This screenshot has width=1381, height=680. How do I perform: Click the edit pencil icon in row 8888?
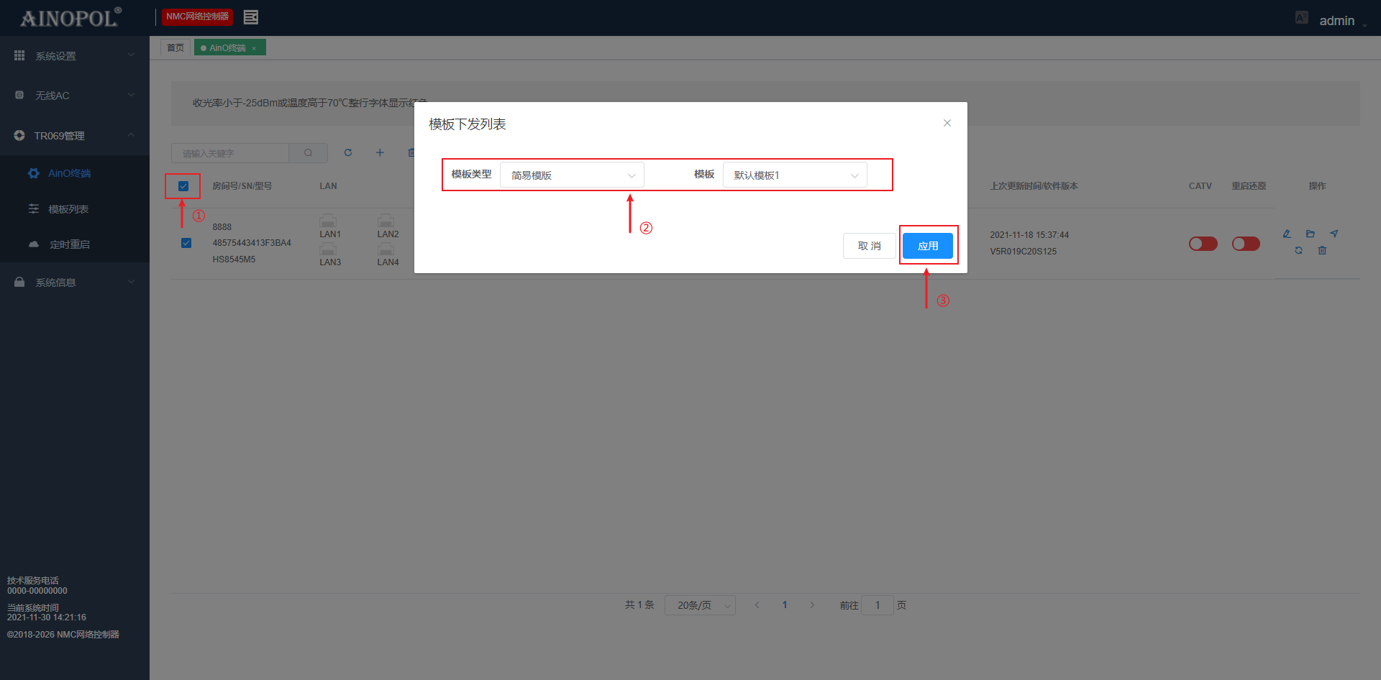tap(1287, 234)
